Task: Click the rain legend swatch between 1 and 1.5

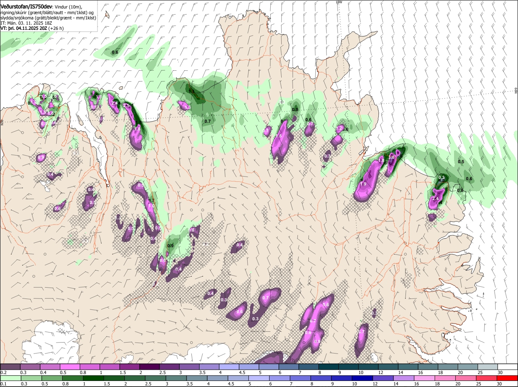Action: click(93, 378)
